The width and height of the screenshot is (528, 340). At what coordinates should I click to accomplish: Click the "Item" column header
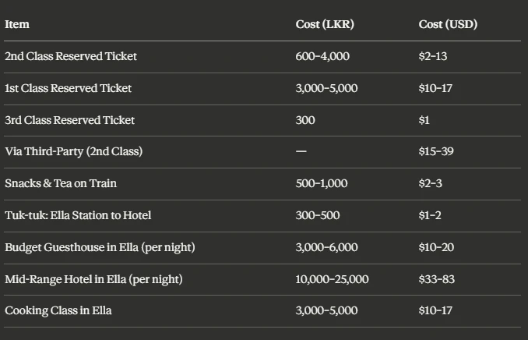[x=17, y=24]
